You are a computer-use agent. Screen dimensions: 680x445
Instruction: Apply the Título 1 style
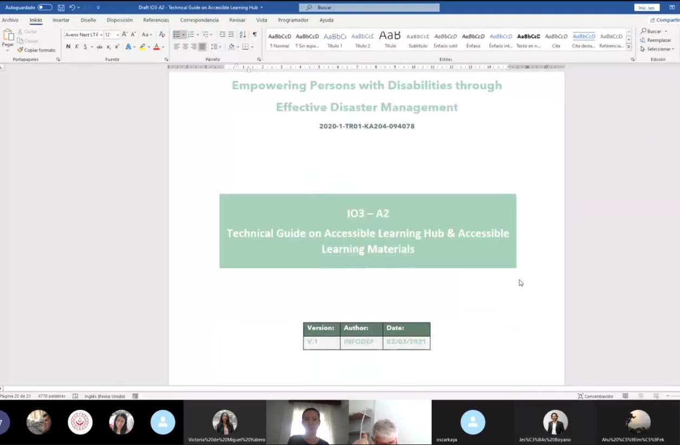(335, 40)
